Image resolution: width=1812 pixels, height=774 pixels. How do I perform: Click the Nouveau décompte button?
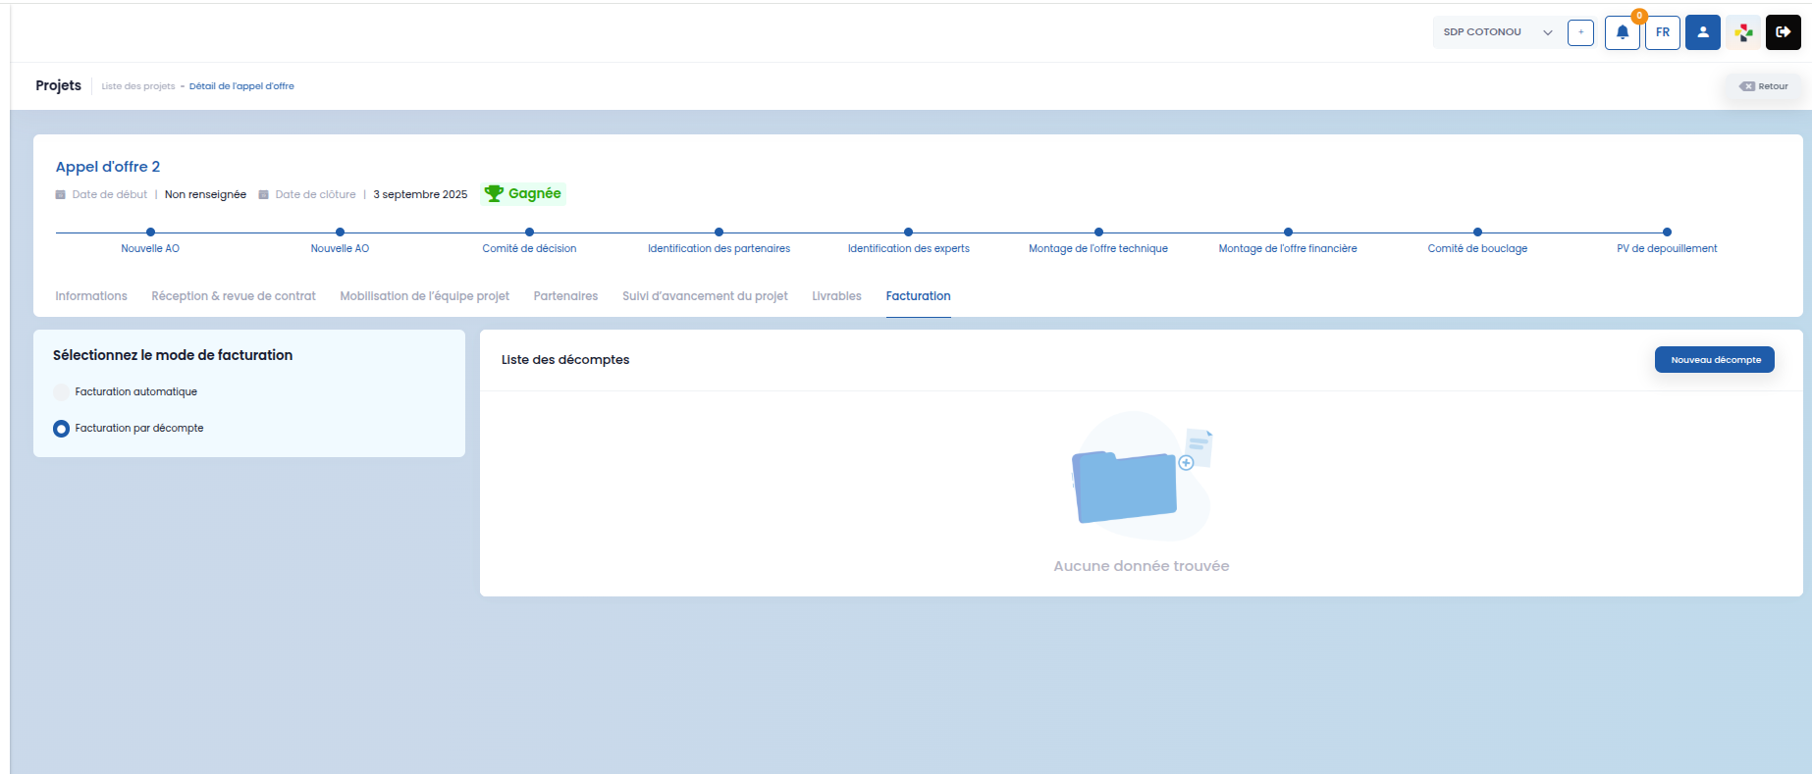(x=1715, y=360)
